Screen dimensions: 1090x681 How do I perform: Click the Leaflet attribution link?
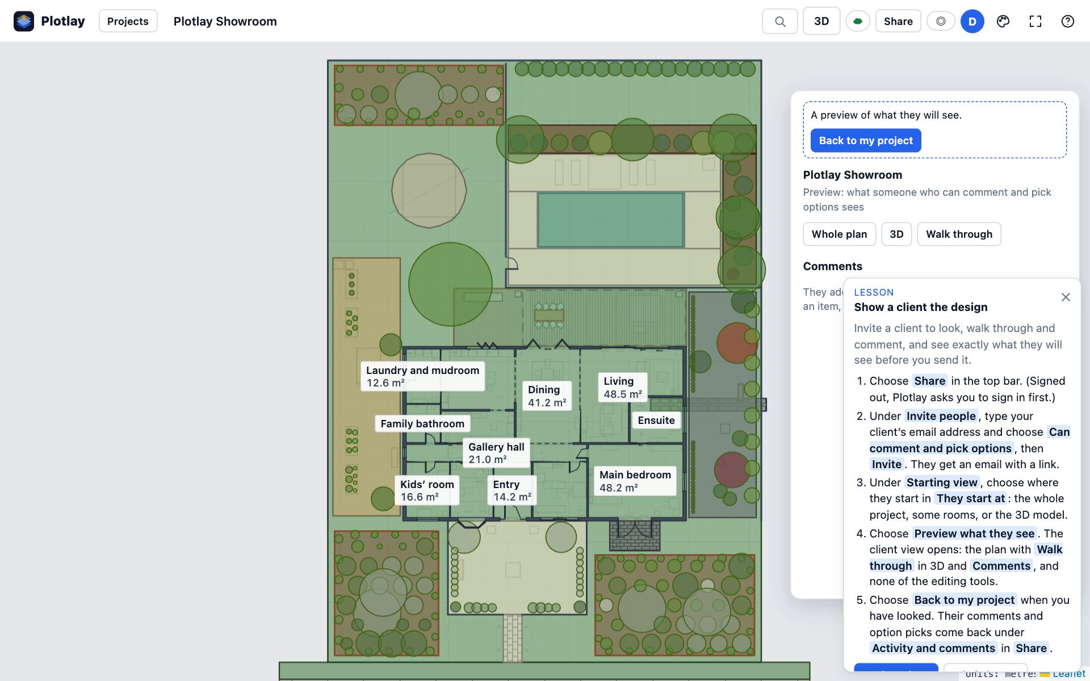tap(1068, 674)
